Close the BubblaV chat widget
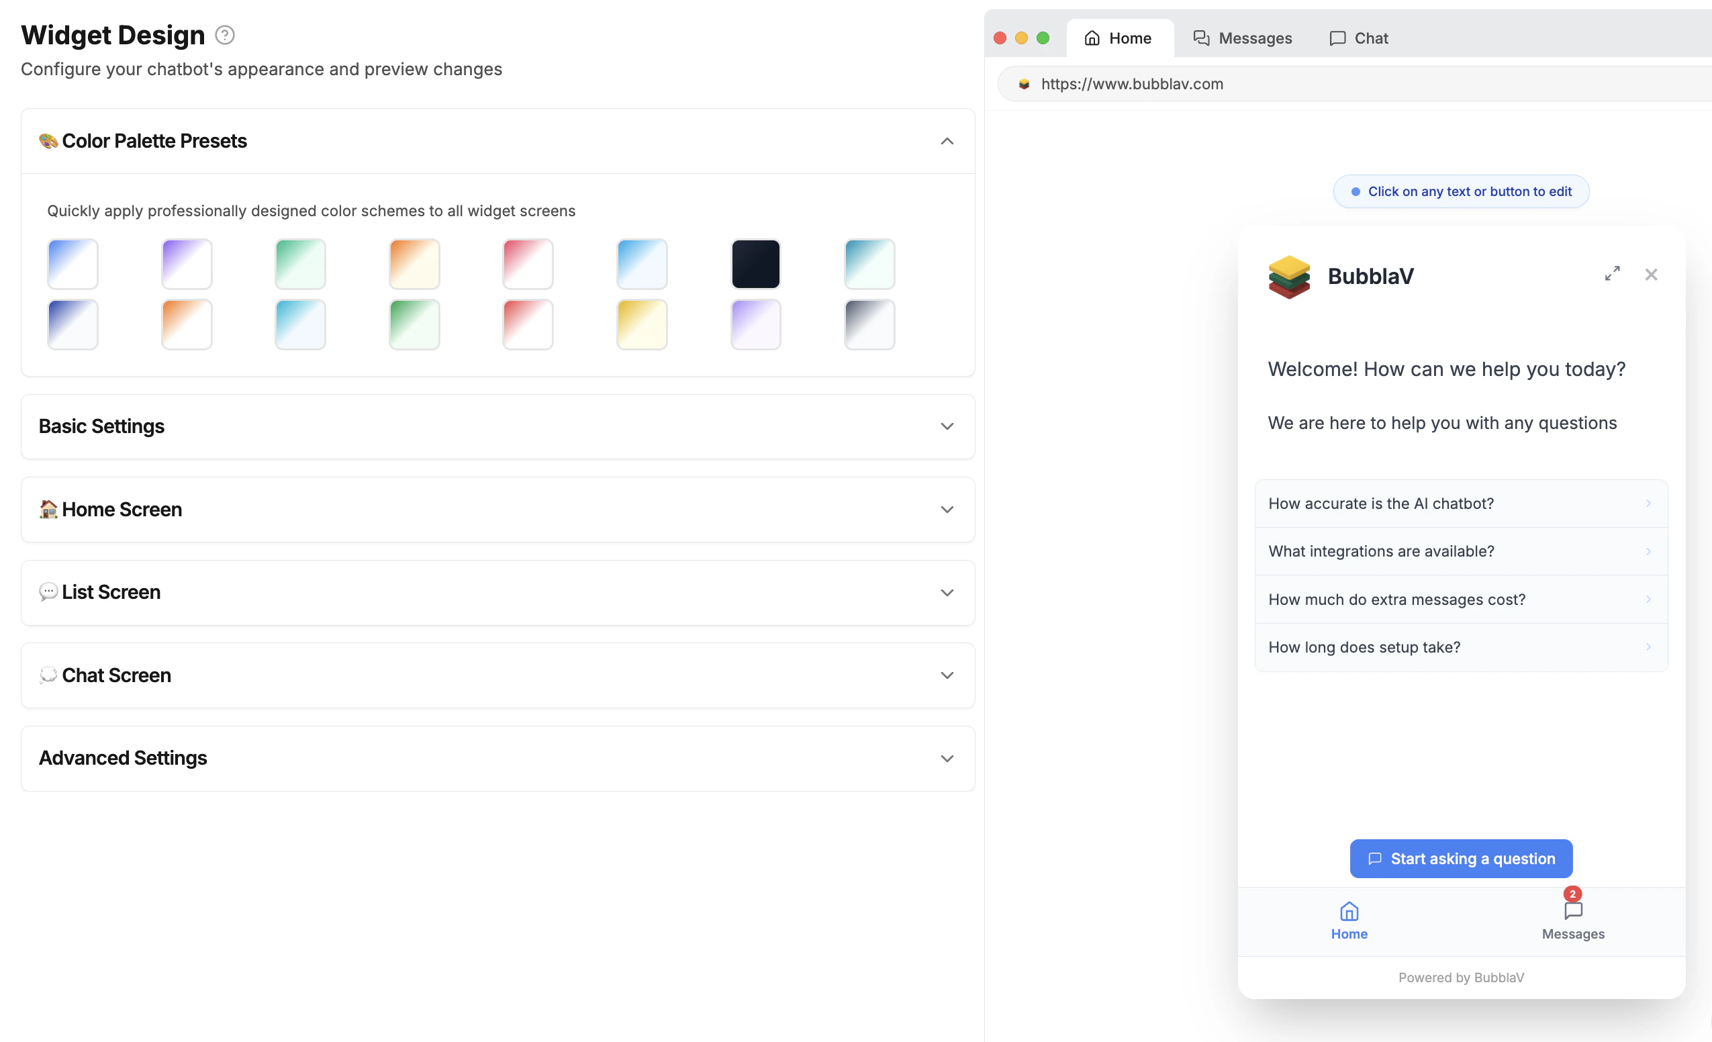 click(x=1652, y=275)
